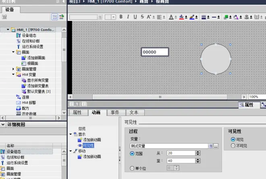Click the canvas horizontal scrollbar
The image size is (266, 179).
pos(160,97)
